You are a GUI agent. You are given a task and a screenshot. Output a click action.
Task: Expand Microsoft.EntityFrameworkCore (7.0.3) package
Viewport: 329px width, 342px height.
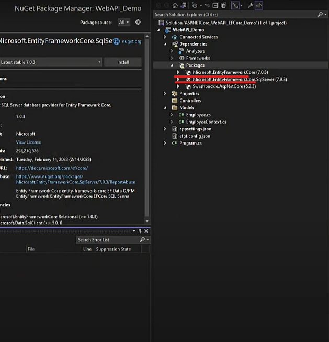pos(178,72)
